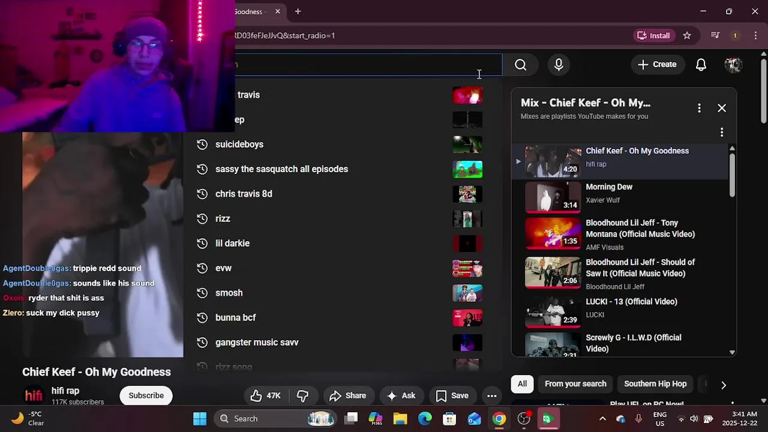
Task: Click the Create button
Action: click(x=657, y=65)
